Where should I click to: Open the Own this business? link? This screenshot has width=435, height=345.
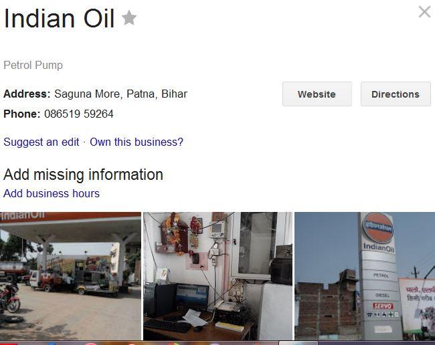137,142
